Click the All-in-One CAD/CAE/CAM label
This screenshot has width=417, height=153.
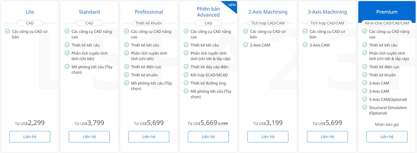pos(387,23)
